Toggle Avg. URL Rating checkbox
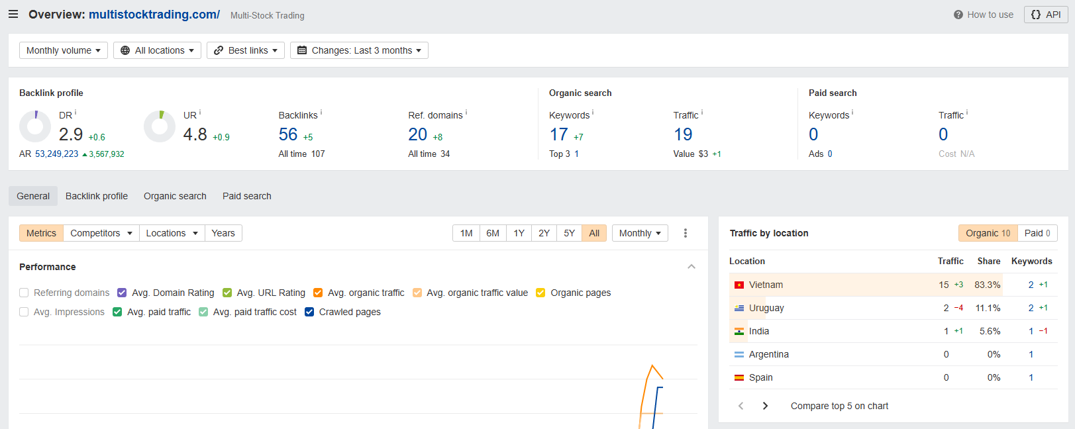Viewport: 1075px width, 429px height. coord(227,293)
